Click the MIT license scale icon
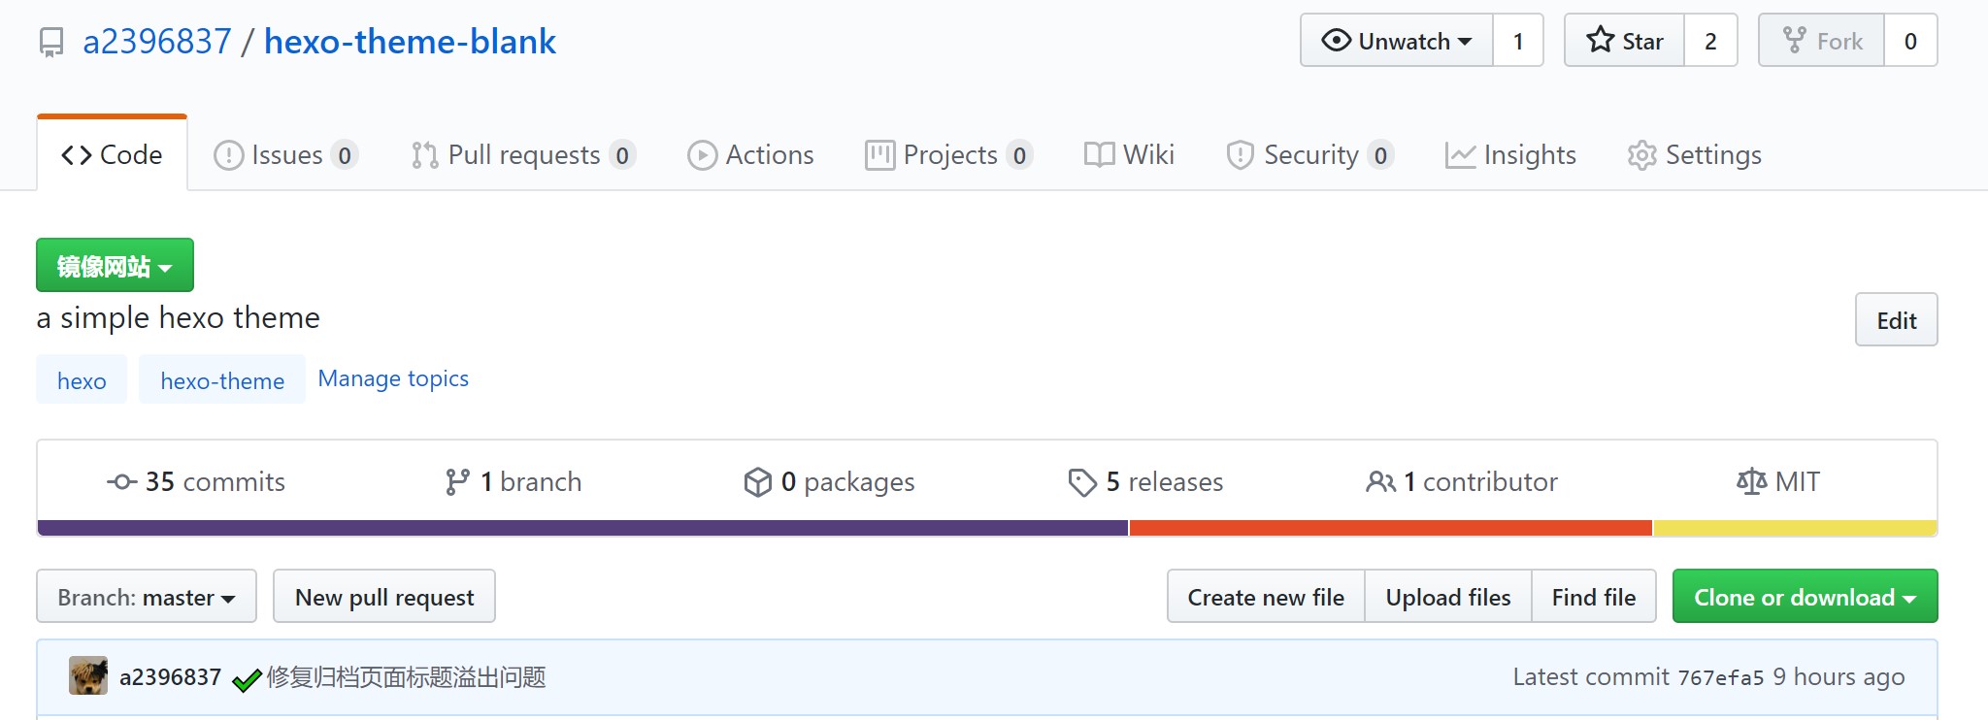The image size is (1988, 720). tap(1751, 482)
